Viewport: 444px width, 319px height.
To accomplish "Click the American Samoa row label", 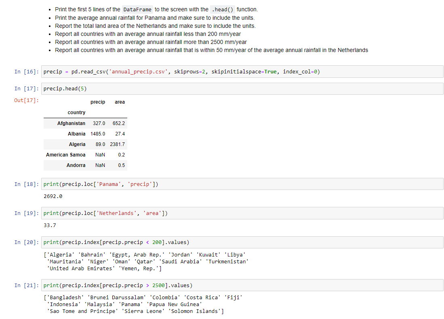I will pyautogui.click(x=66, y=155).
